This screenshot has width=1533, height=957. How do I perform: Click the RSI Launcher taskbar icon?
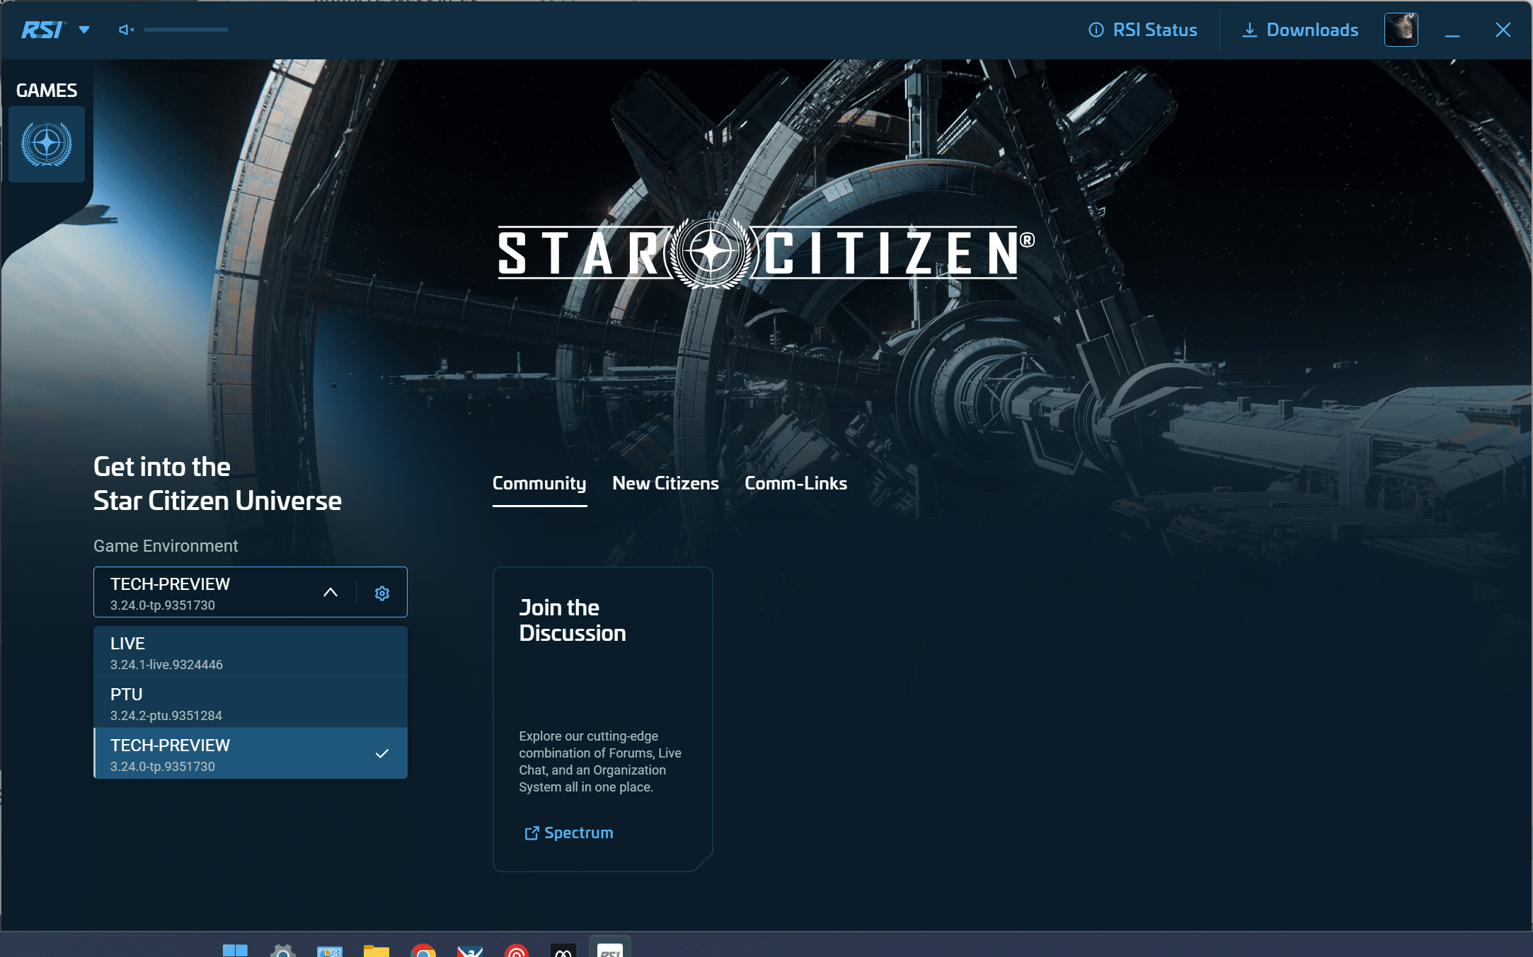[x=610, y=949]
